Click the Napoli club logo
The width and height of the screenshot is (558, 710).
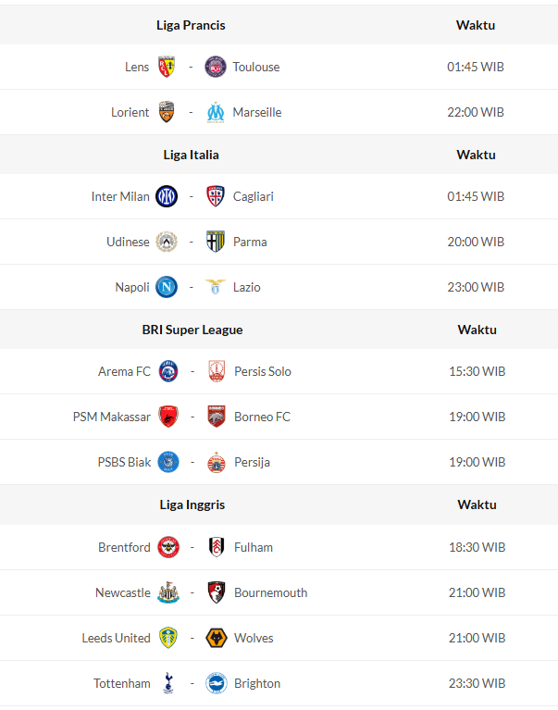pyautogui.click(x=167, y=287)
